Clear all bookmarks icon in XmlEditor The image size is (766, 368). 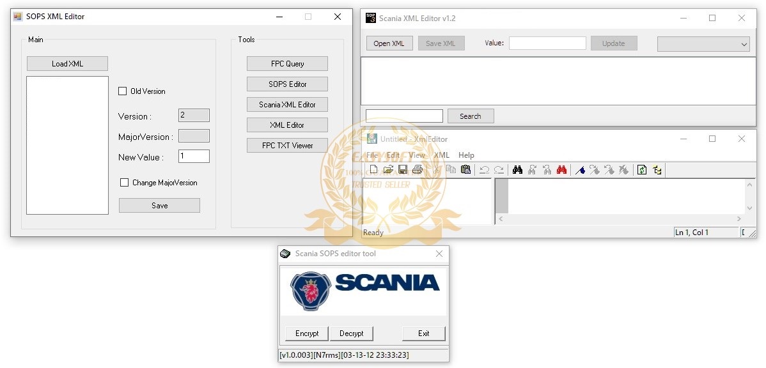623,170
